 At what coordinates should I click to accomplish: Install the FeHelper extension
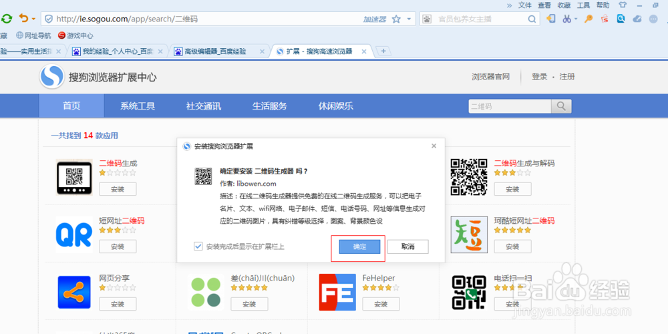point(381,304)
